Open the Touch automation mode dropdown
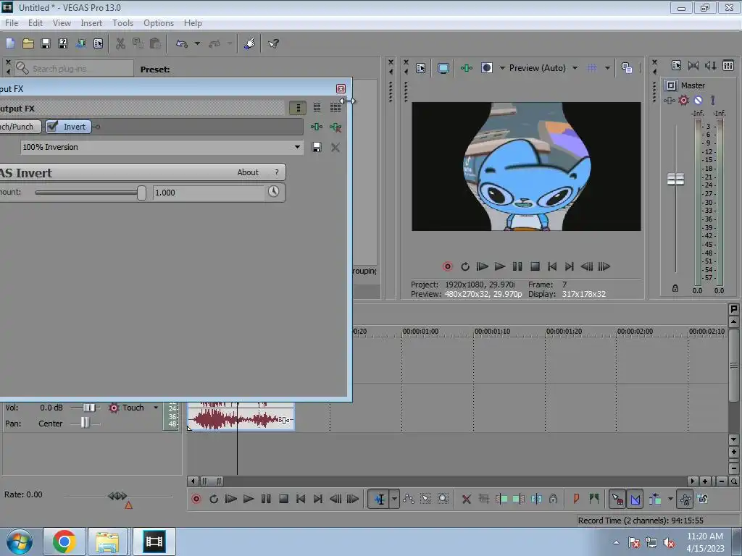Viewport: 742px width, 556px height. coord(156,408)
